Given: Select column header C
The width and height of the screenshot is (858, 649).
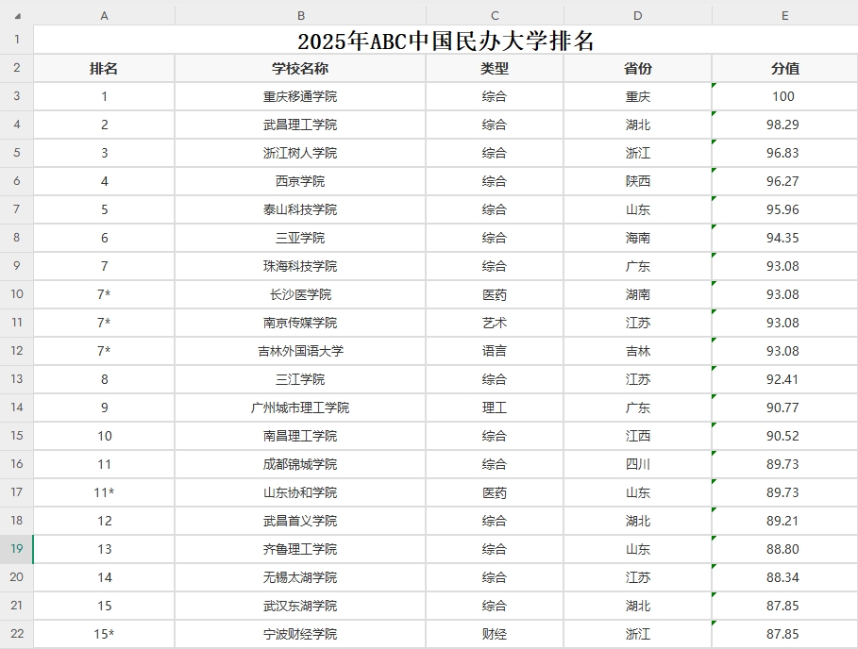Looking at the screenshot, I should tap(494, 15).
